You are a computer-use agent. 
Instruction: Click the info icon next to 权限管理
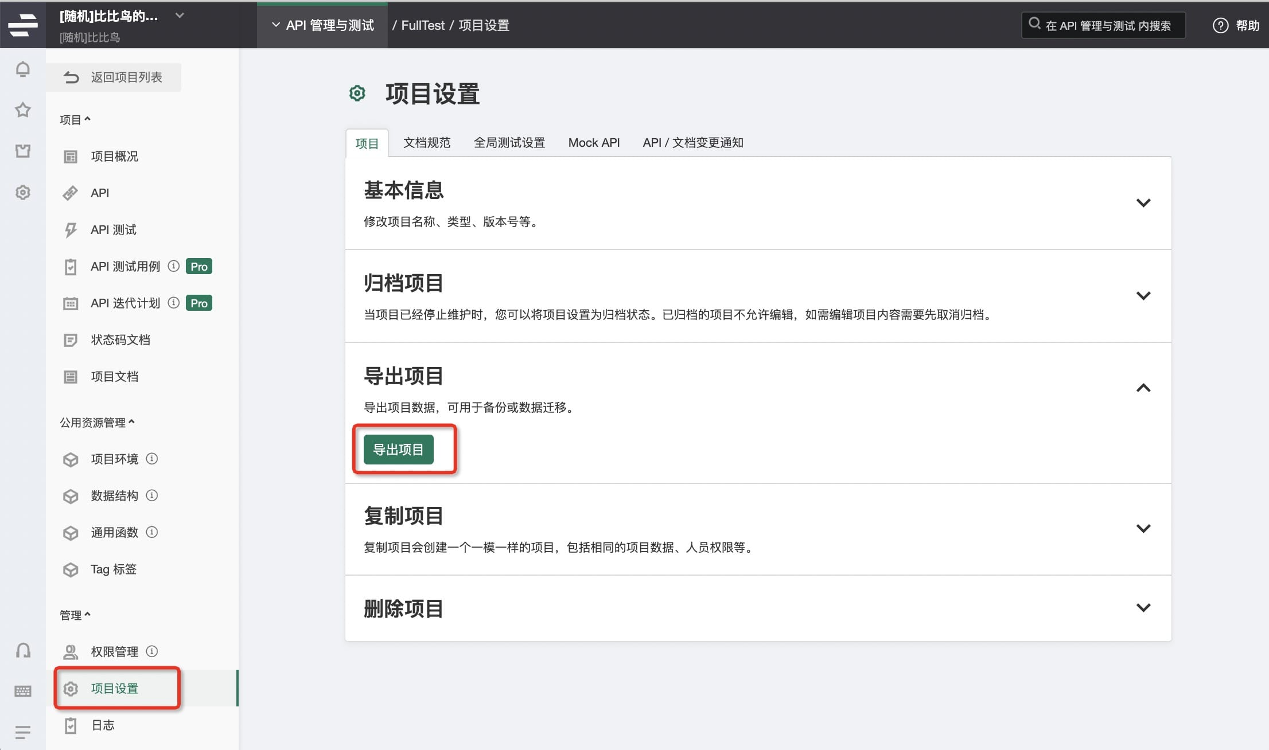152,651
